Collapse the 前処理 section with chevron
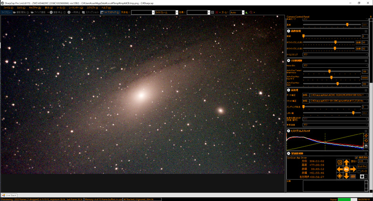Viewport: 373px width, 201px height. click(x=289, y=90)
